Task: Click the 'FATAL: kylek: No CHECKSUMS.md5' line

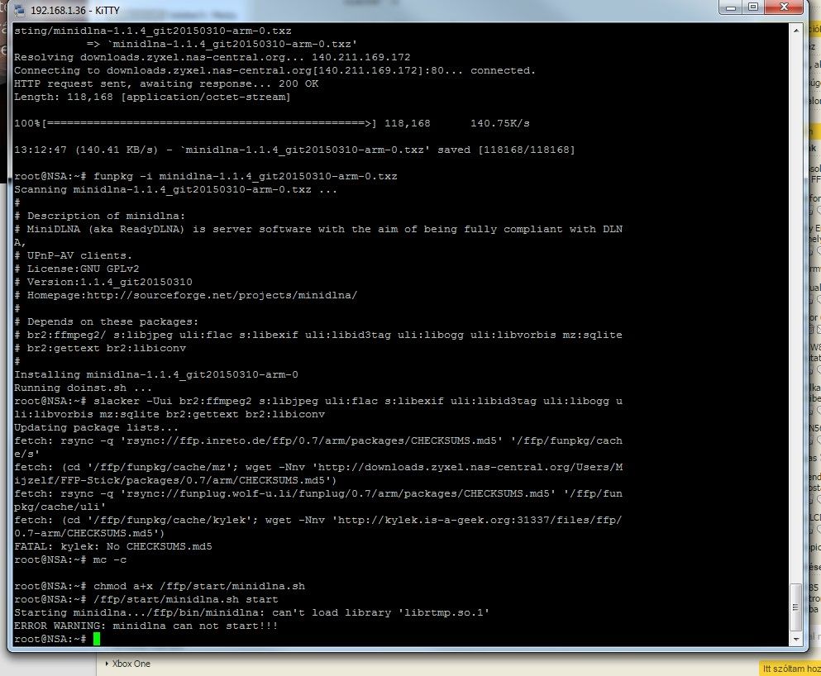Action: [x=113, y=546]
